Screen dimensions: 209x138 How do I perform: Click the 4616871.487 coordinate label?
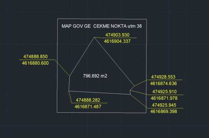pos(88,106)
